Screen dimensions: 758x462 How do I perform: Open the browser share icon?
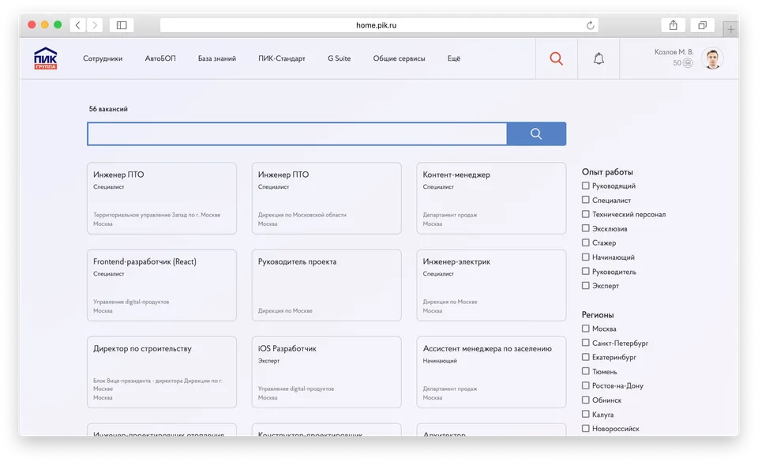(x=672, y=24)
